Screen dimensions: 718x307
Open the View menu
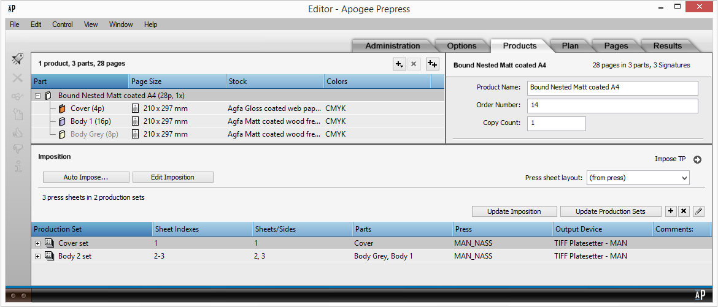(91, 25)
